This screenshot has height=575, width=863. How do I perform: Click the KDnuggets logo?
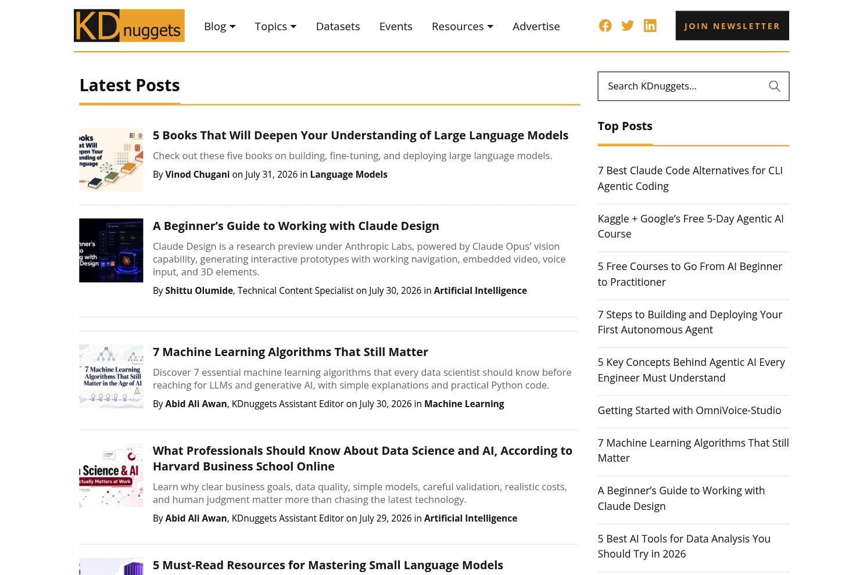129,26
